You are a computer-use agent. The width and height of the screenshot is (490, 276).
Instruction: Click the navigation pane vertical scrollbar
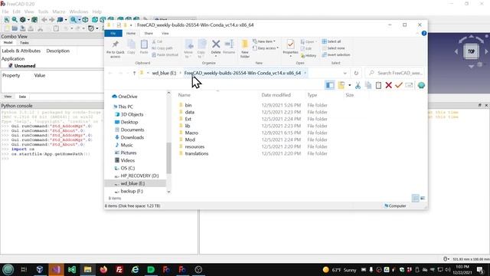coord(168,158)
